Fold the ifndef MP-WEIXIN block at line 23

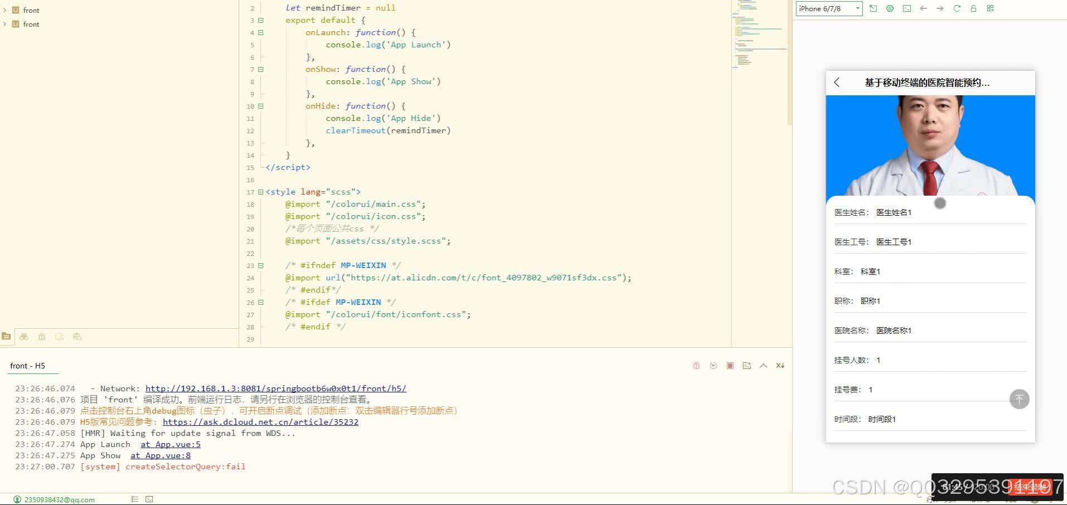pyautogui.click(x=260, y=266)
